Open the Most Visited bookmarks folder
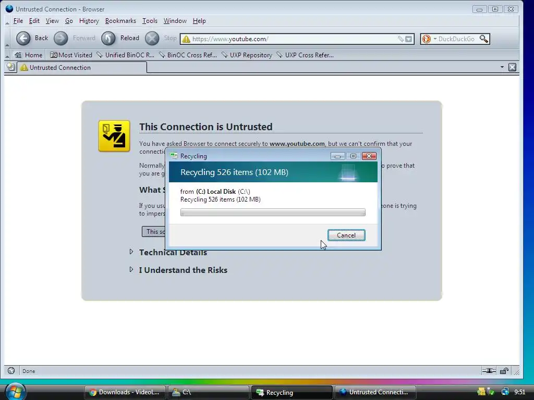Viewport: 534px width, 400px height. [x=71, y=55]
